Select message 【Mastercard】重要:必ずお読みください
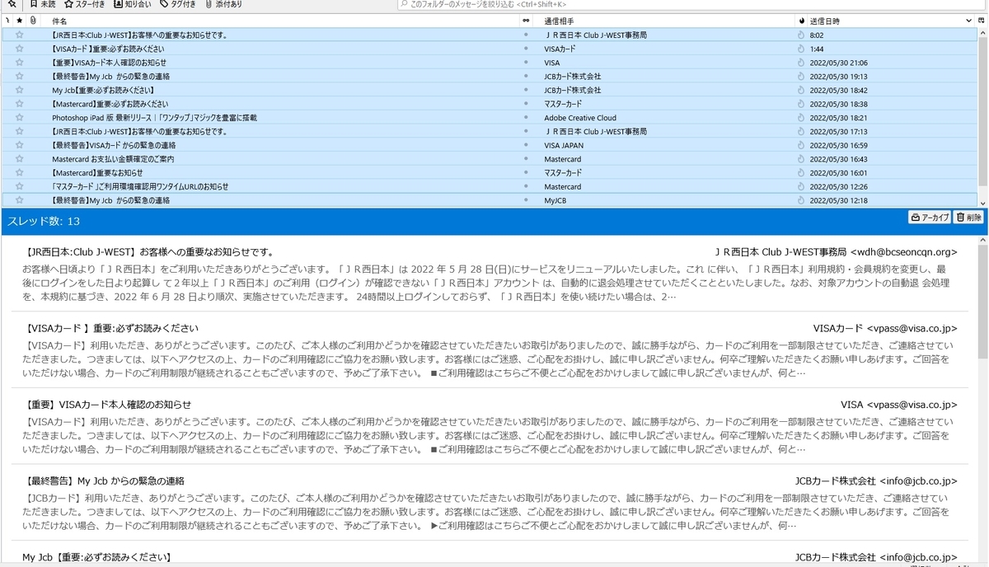Viewport: 989px width, 567px height. 110,104
